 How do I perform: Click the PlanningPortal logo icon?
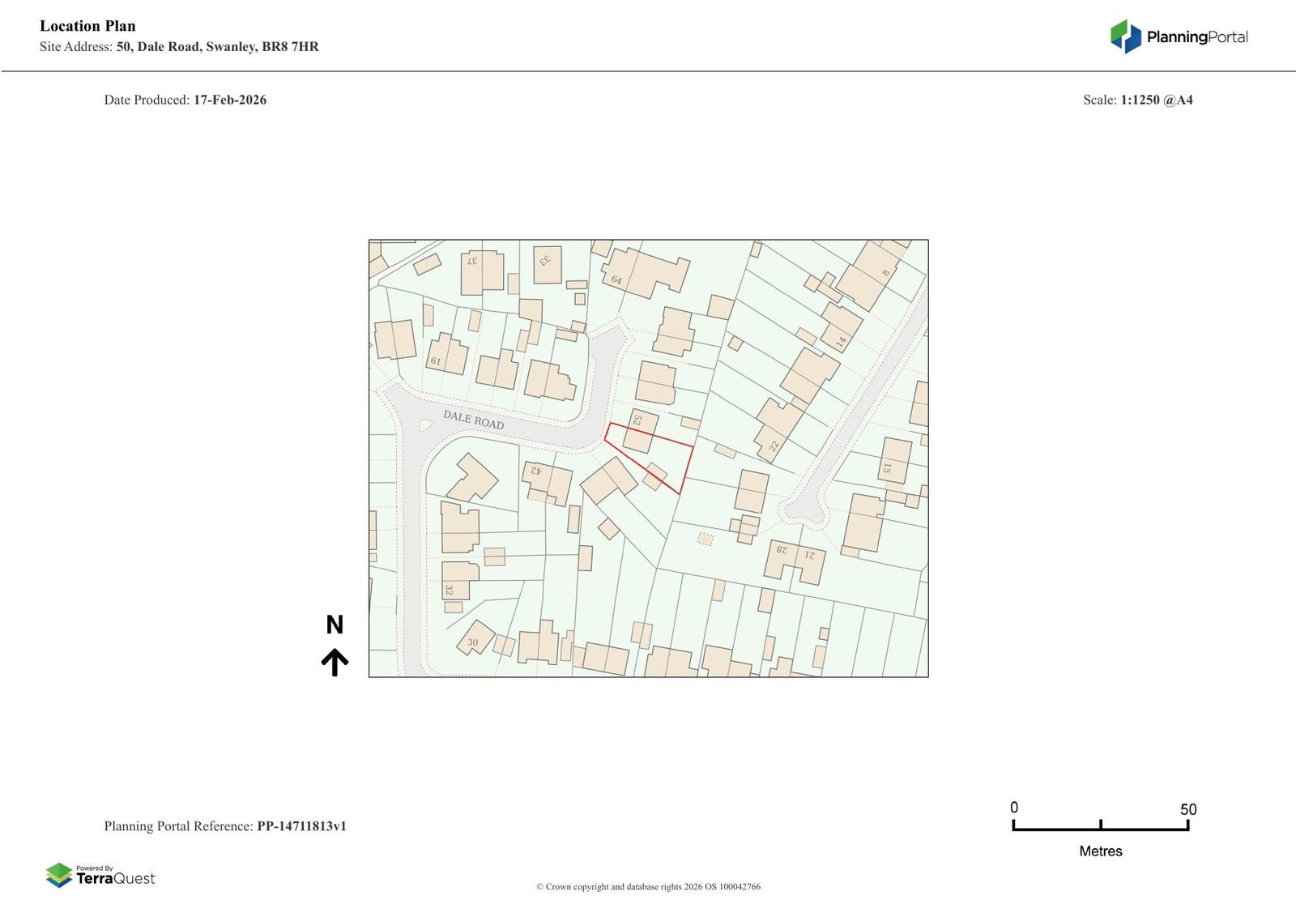(x=1125, y=36)
